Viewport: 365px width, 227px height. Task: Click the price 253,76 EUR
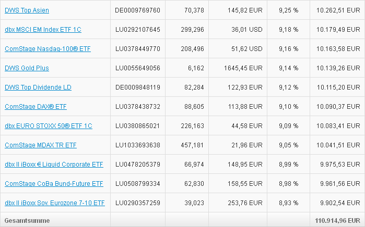[245, 203]
